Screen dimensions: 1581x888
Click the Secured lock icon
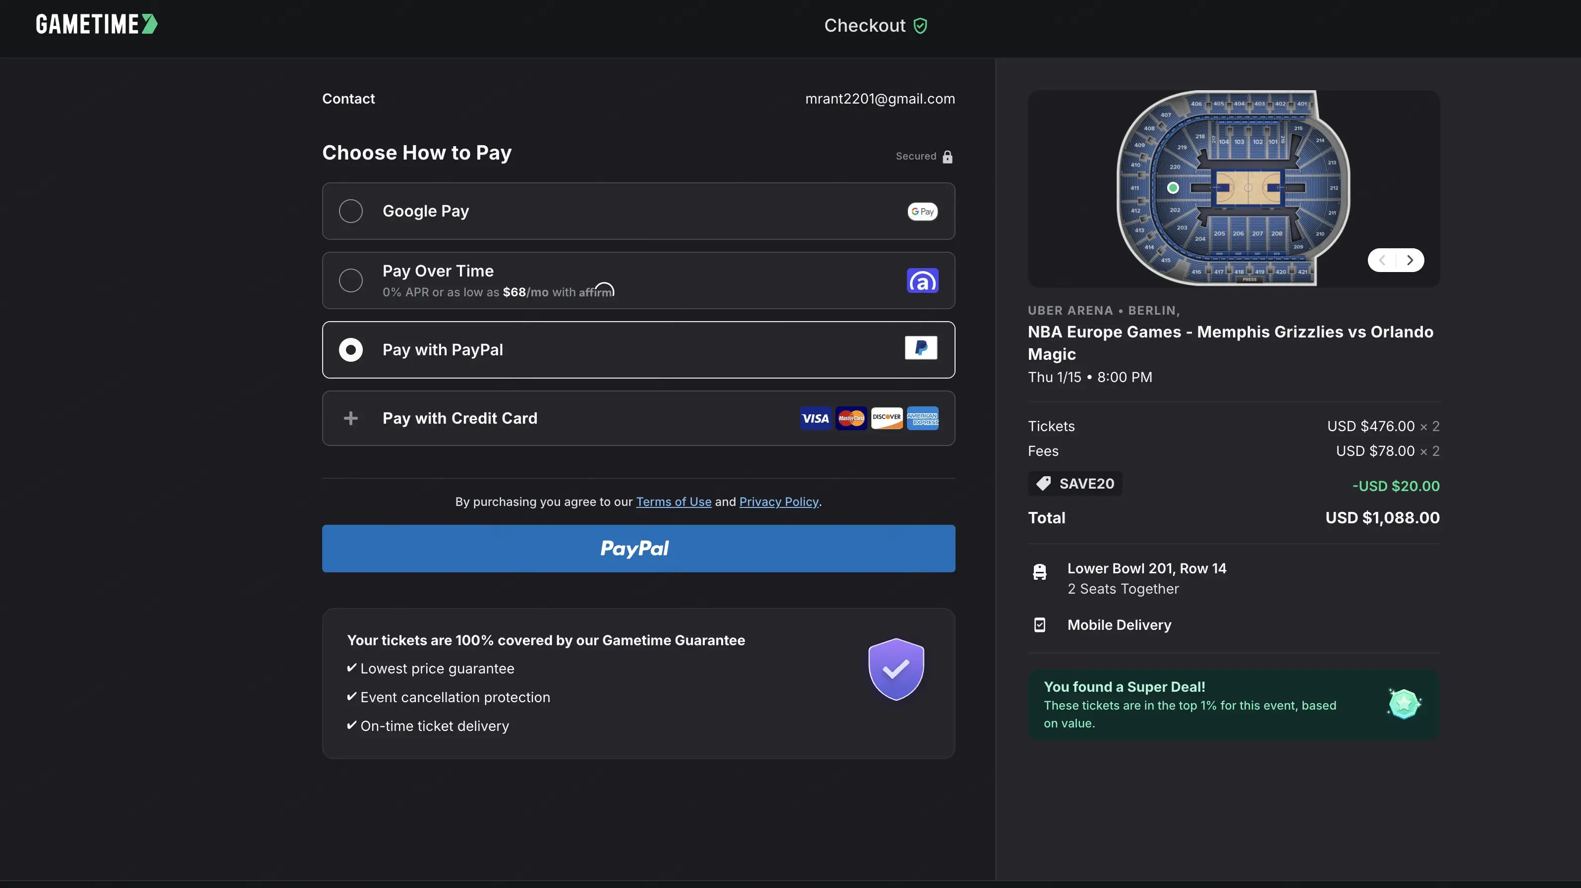click(x=947, y=157)
